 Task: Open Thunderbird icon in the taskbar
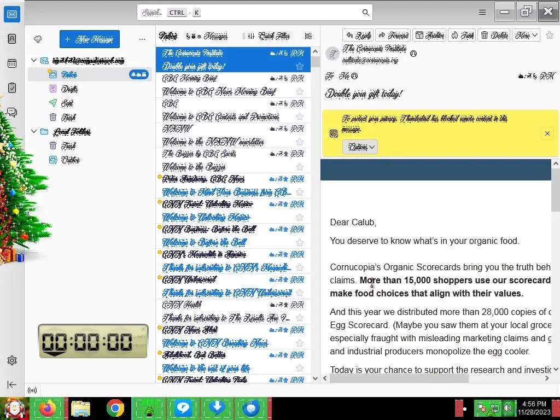[x=250, y=408]
